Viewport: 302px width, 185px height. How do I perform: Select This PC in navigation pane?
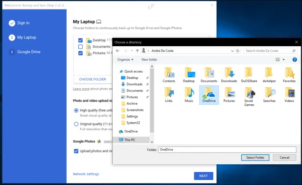click(x=131, y=140)
